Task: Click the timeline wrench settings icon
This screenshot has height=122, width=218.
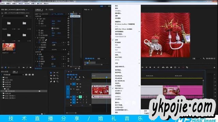Action: 84,77
